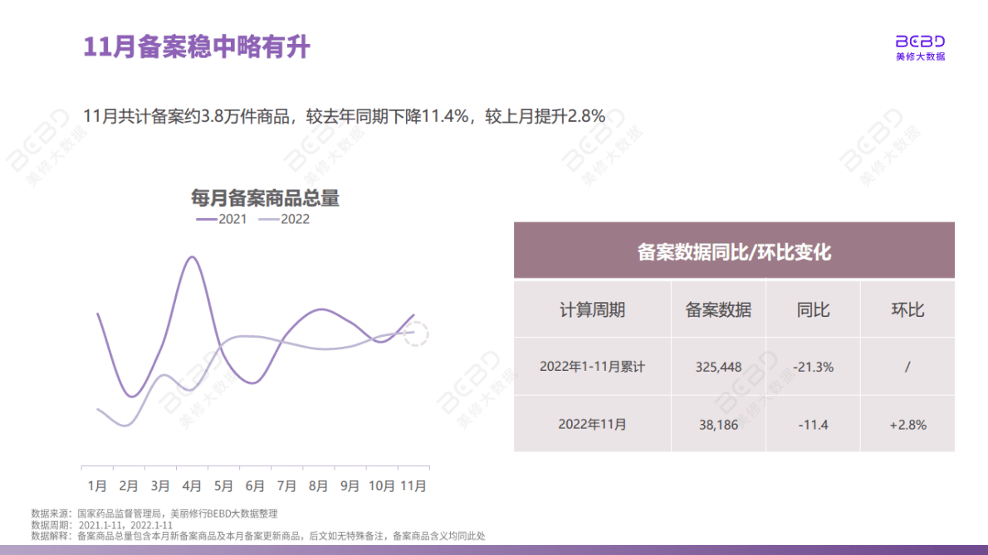Click the 数据来源 footer text link
Image resolution: width=988 pixels, height=555 pixels.
click(x=154, y=513)
